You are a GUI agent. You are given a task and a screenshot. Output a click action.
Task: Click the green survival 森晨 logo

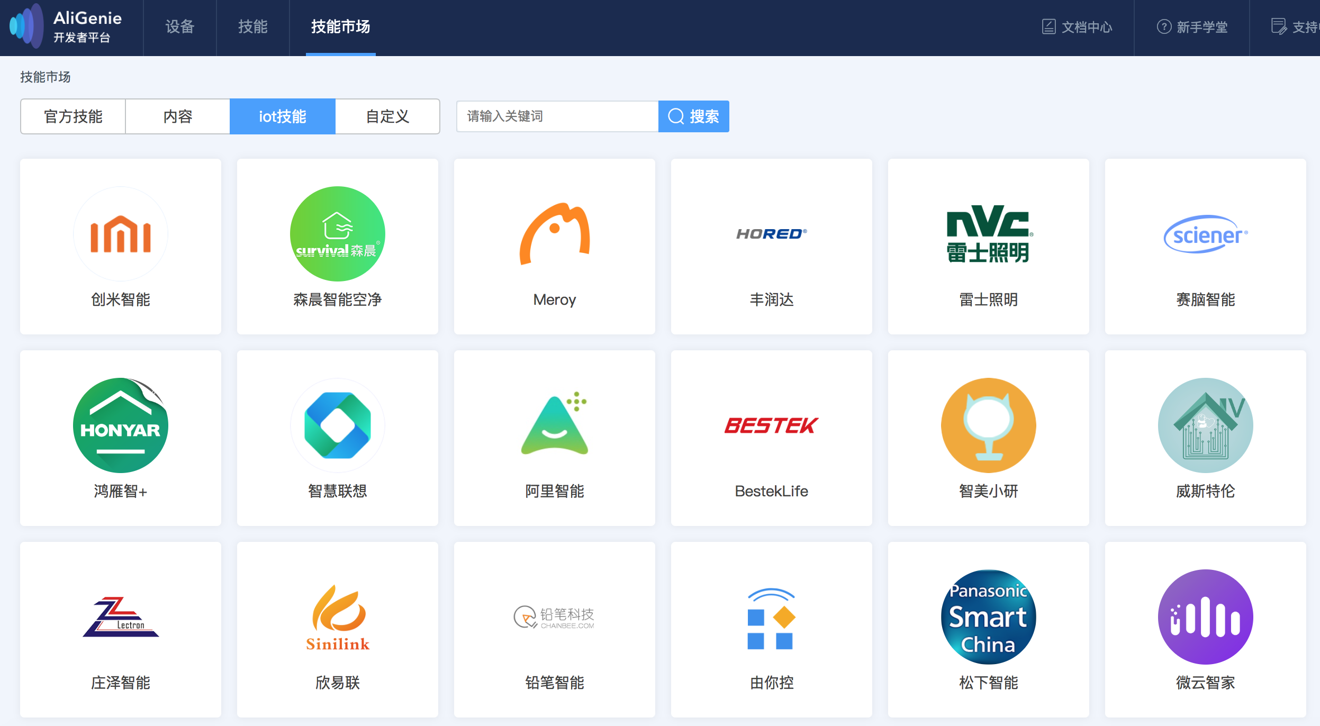[337, 234]
